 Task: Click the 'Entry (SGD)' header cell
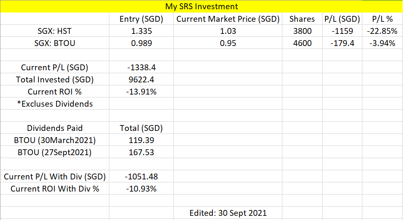141,19
